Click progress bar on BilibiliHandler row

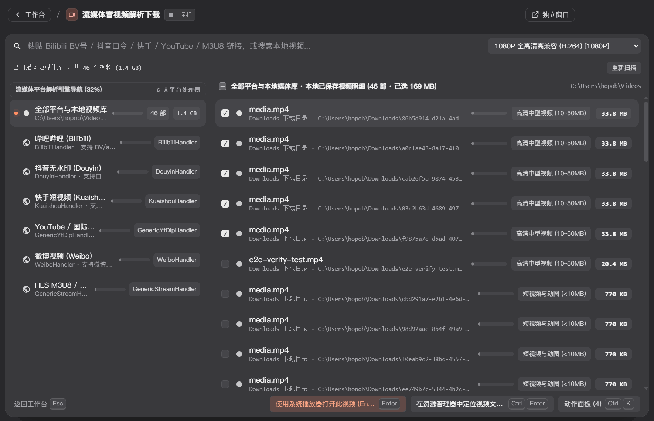(136, 143)
